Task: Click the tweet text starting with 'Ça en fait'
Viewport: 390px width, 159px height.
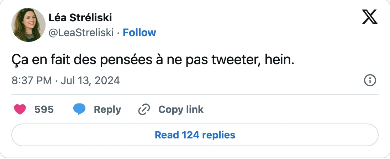Action: (x=153, y=60)
